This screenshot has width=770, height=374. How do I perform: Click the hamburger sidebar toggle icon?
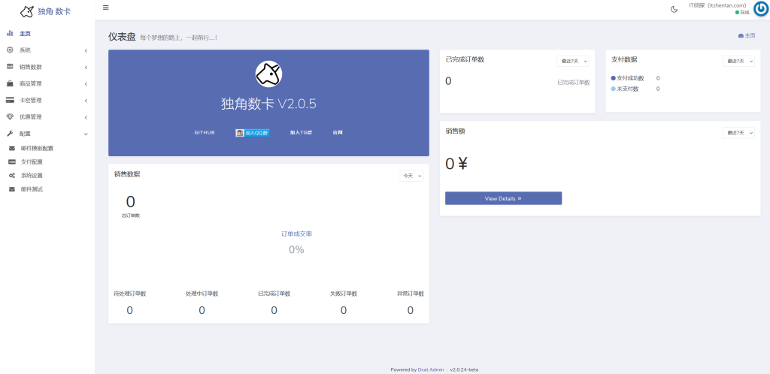(105, 8)
